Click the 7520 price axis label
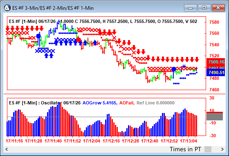 214,56
